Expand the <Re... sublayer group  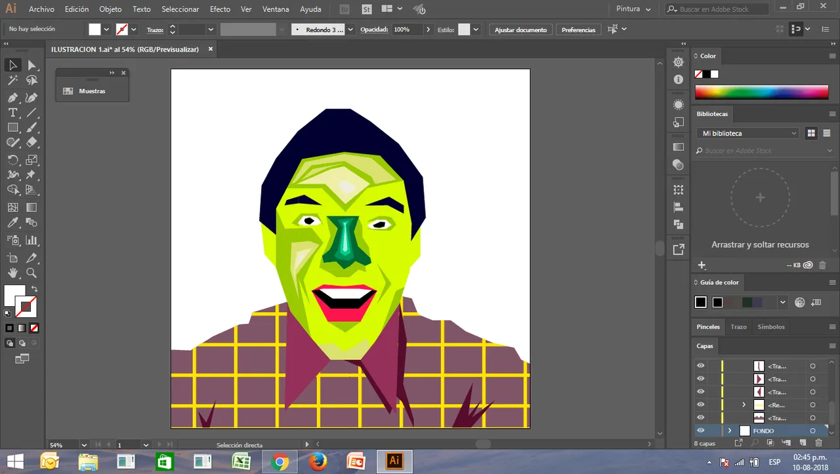(x=744, y=405)
